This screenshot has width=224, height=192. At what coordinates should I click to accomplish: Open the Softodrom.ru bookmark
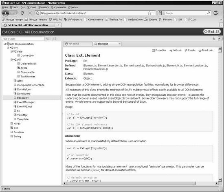73,20
